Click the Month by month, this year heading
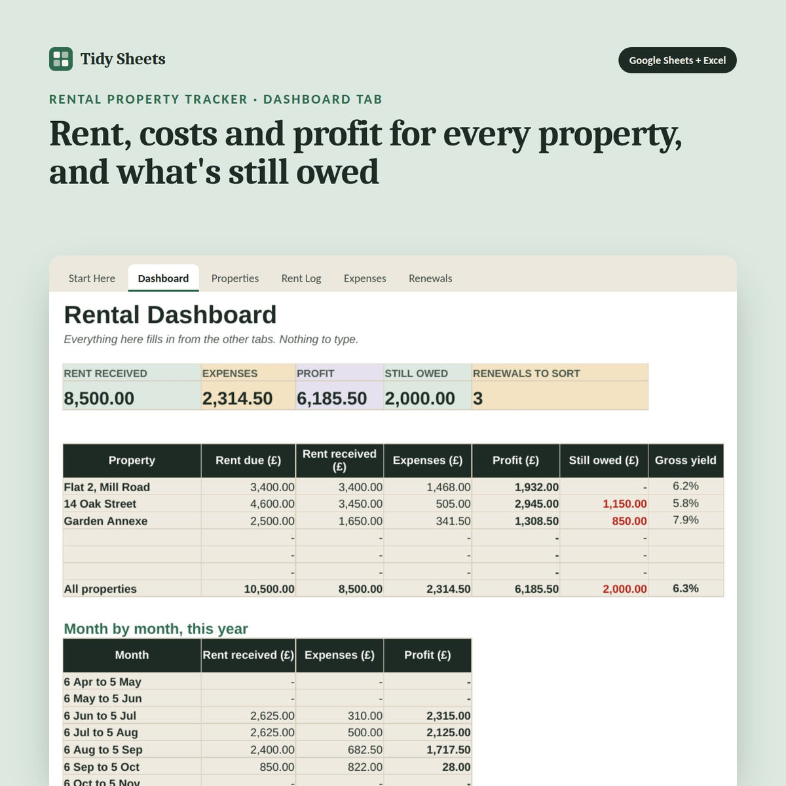Screen dimensions: 786x786 156,629
